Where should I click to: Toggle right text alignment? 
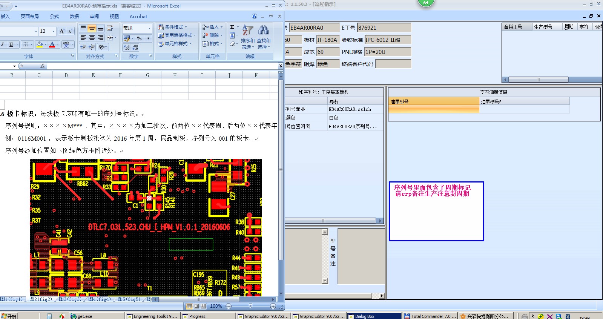(101, 38)
